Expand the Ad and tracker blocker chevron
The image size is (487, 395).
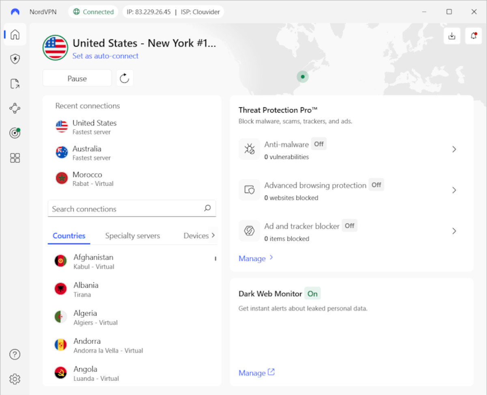coord(454,231)
